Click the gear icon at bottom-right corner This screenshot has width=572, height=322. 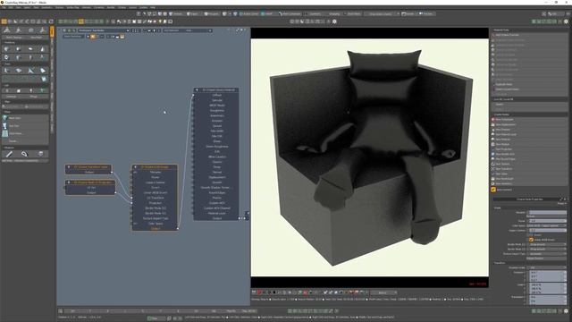[566, 311]
